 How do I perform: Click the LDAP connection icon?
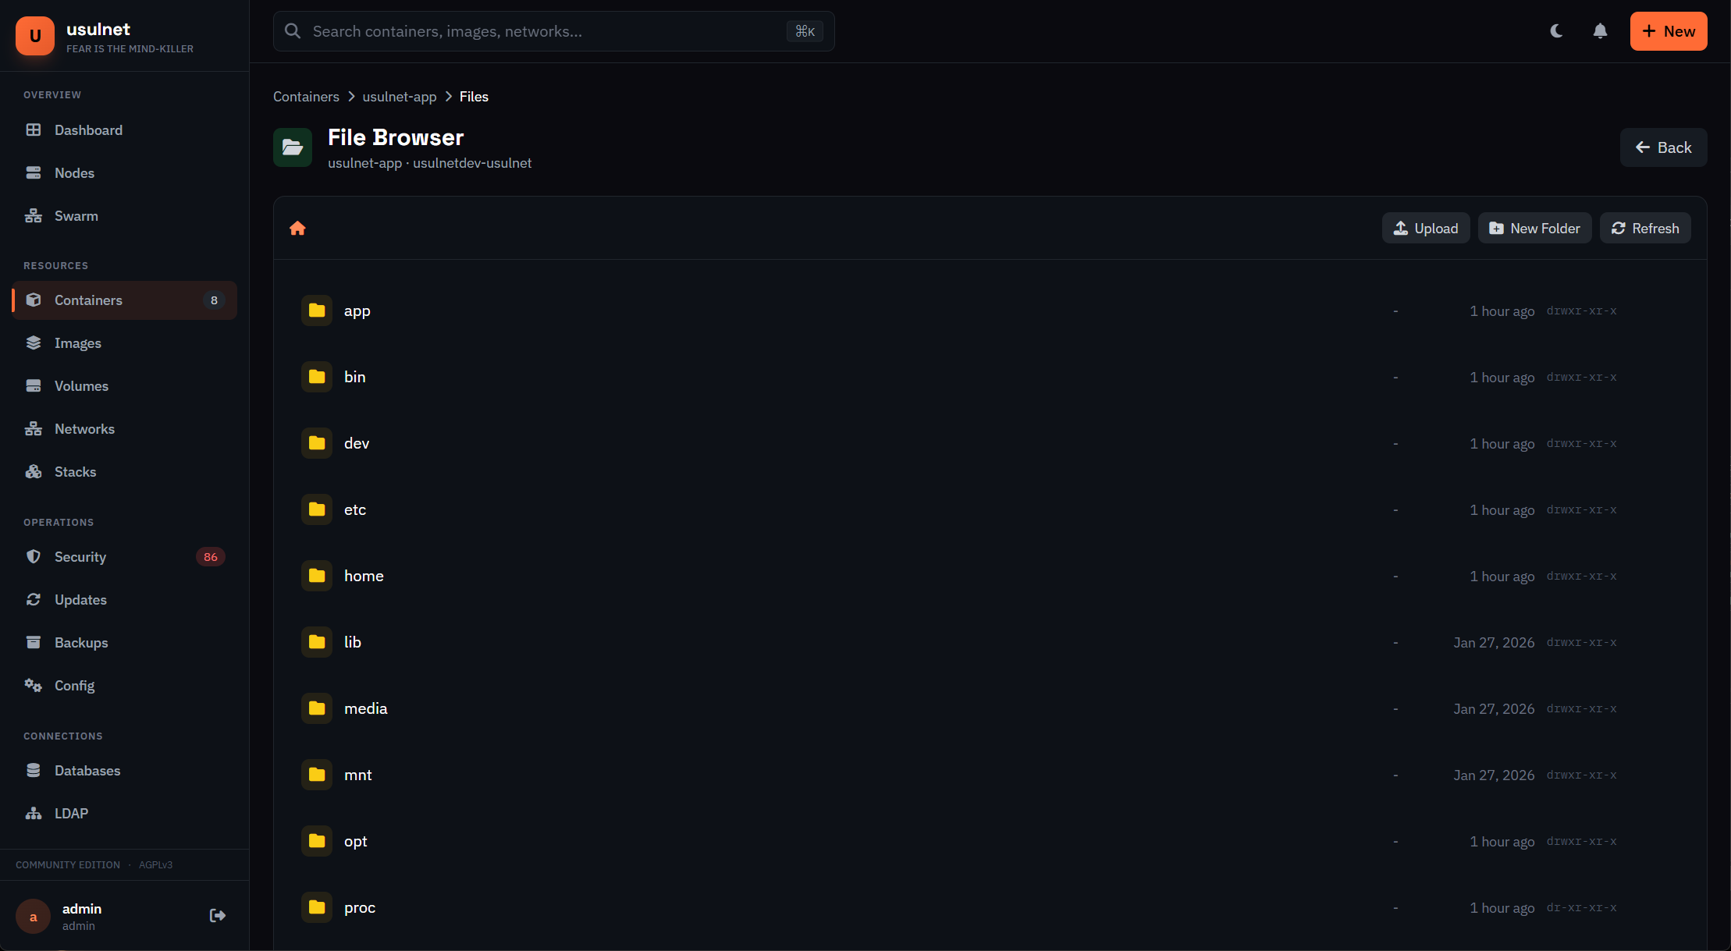click(x=34, y=813)
